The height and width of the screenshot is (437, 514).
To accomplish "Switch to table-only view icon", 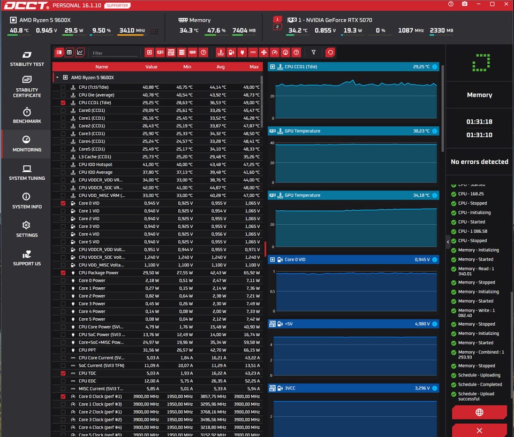I will coord(69,52).
